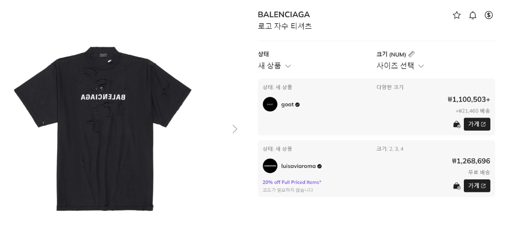Open the 새 상품 condition dropdown

coord(275,66)
